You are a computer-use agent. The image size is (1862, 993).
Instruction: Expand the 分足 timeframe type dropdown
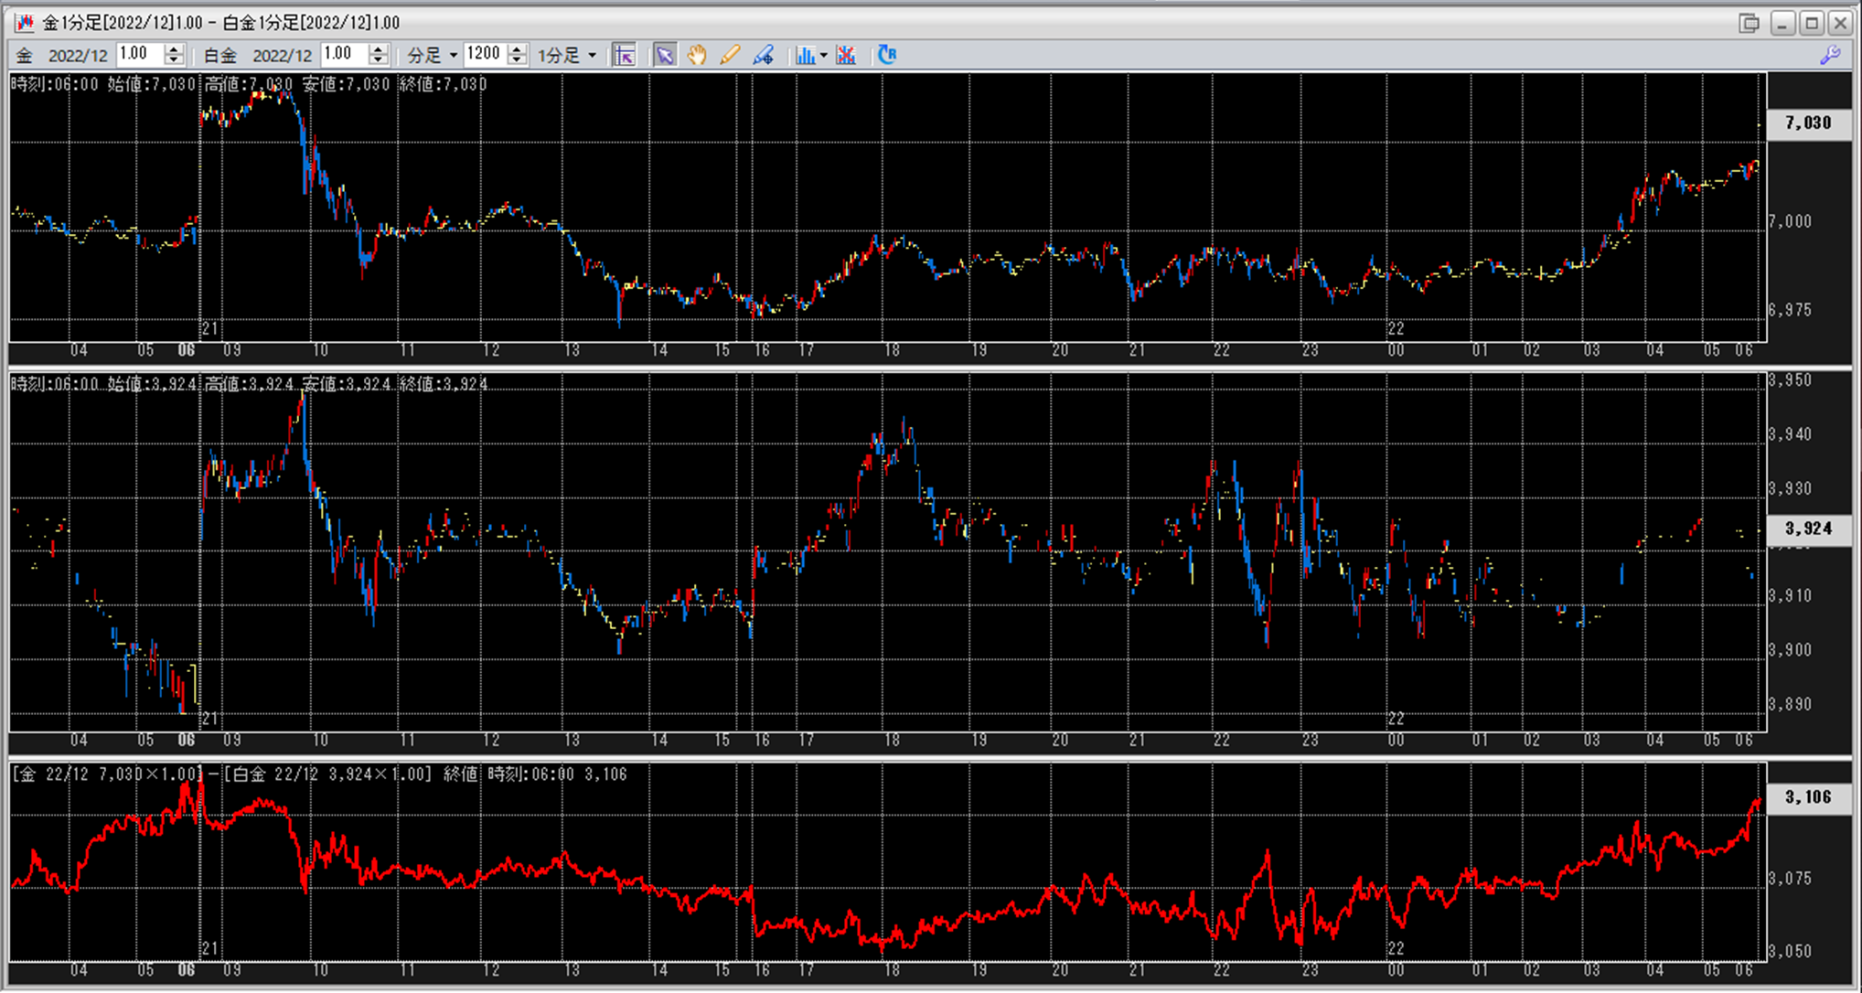[433, 55]
